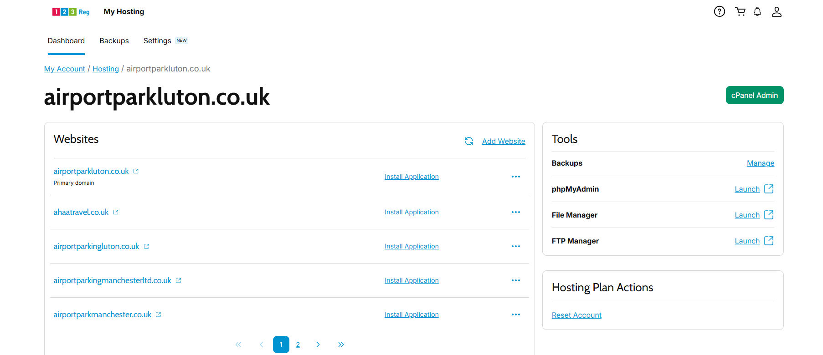Screen dimensions: 823x355
Task: Click Reset Account link
Action: point(576,315)
